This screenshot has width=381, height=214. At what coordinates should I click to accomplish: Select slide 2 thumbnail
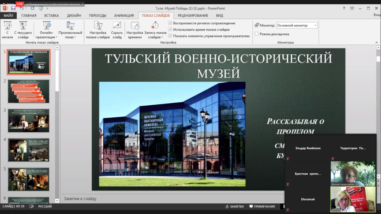click(x=29, y=92)
